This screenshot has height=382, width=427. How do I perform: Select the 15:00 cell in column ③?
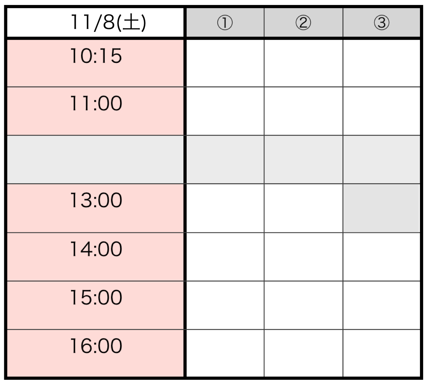(381, 305)
